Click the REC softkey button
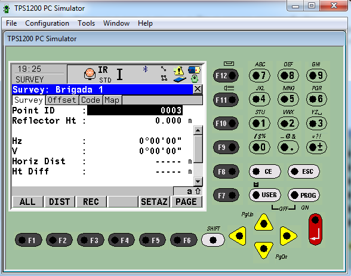Screen dimensions: 351x276 (x=91, y=202)
